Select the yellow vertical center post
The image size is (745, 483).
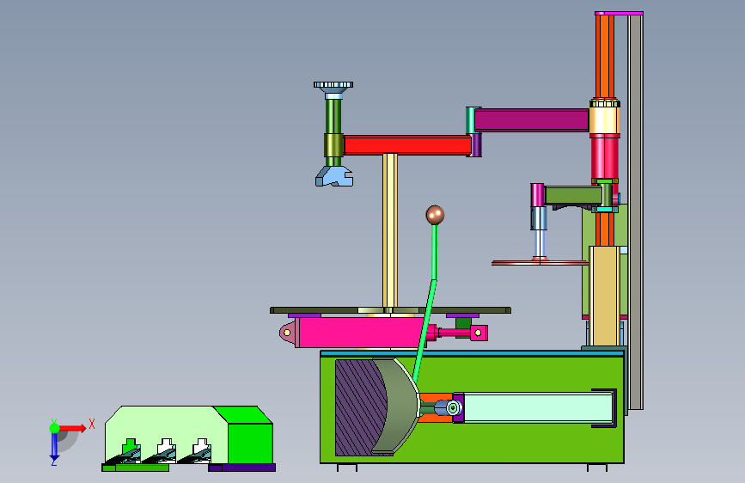(x=390, y=230)
